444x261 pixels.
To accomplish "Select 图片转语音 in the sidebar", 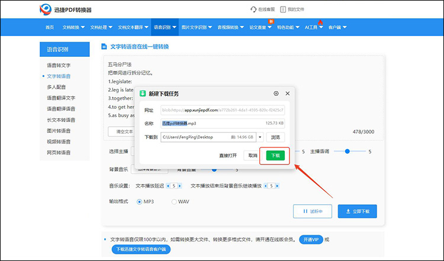I will 59,130.
